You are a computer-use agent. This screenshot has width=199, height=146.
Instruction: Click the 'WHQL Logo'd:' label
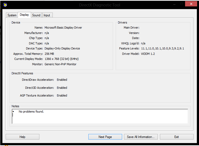[130, 43]
